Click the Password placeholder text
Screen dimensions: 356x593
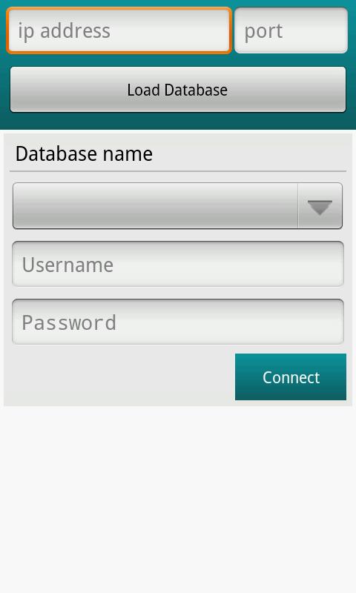click(69, 322)
